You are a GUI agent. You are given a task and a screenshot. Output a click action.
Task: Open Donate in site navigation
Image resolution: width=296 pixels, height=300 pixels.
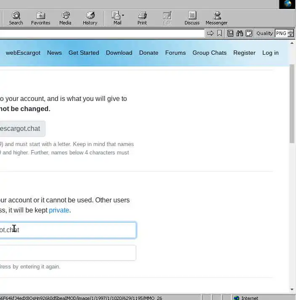coord(148,53)
